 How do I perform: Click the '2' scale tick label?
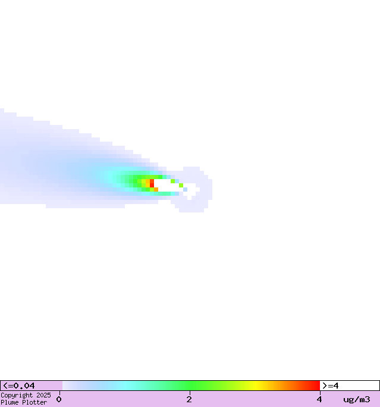189,399
